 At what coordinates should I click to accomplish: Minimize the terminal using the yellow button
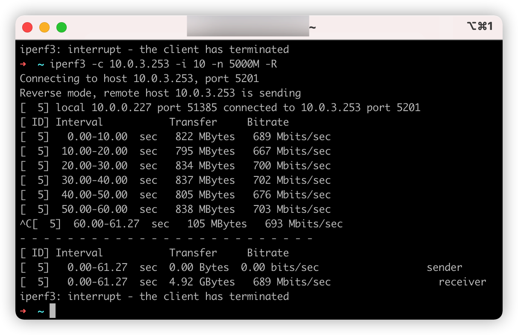[x=44, y=27]
